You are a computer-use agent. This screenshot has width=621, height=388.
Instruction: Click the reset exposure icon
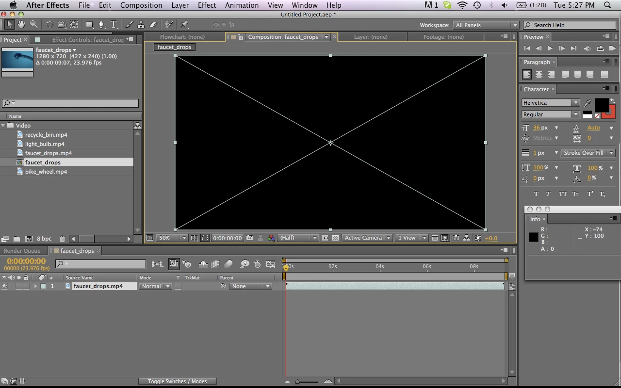point(478,238)
